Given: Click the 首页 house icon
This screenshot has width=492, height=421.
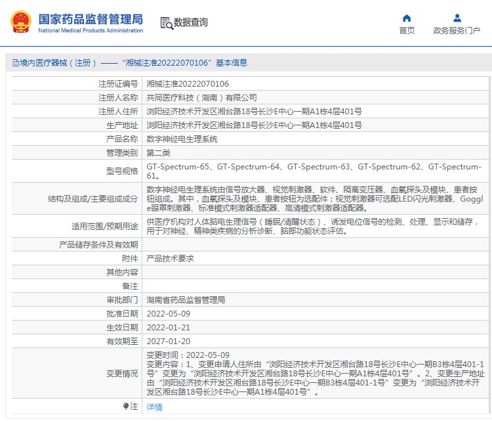Looking at the screenshot, I should point(407,18).
